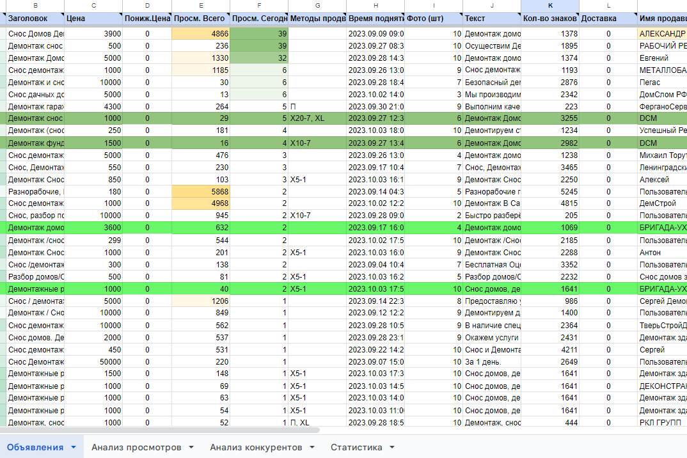Select the character count cell 3255

click(550, 118)
